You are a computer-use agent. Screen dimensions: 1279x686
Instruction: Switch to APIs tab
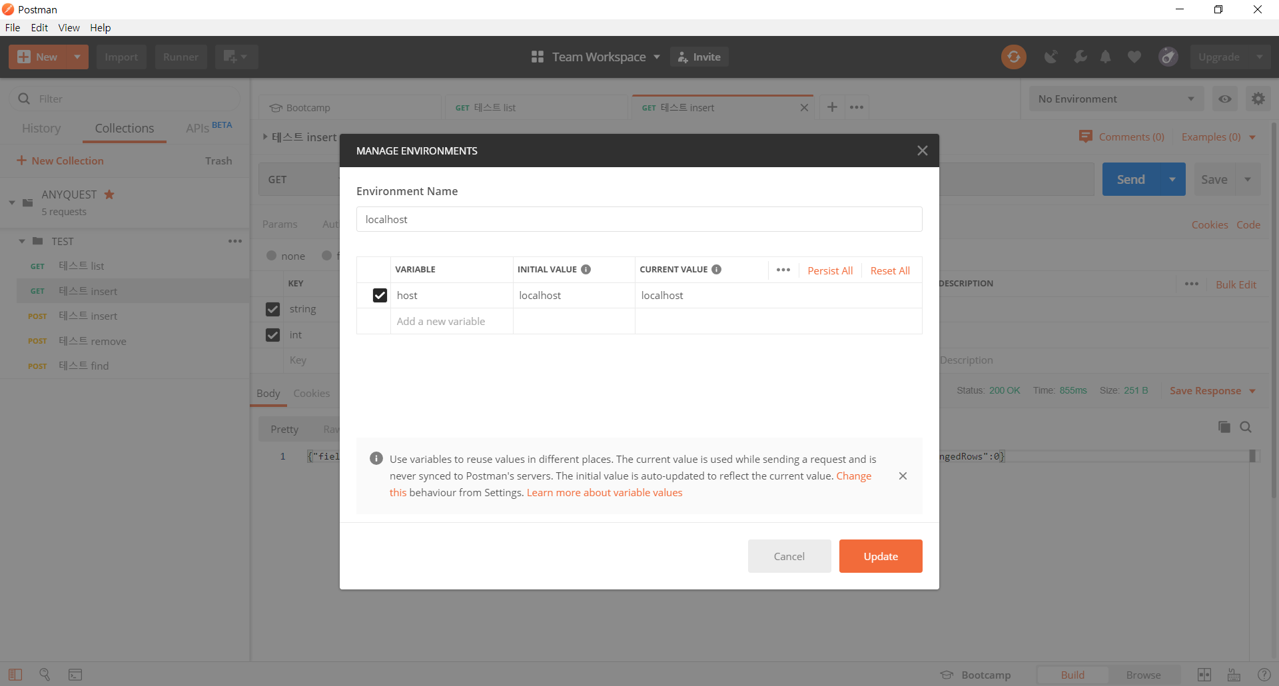tap(209, 127)
